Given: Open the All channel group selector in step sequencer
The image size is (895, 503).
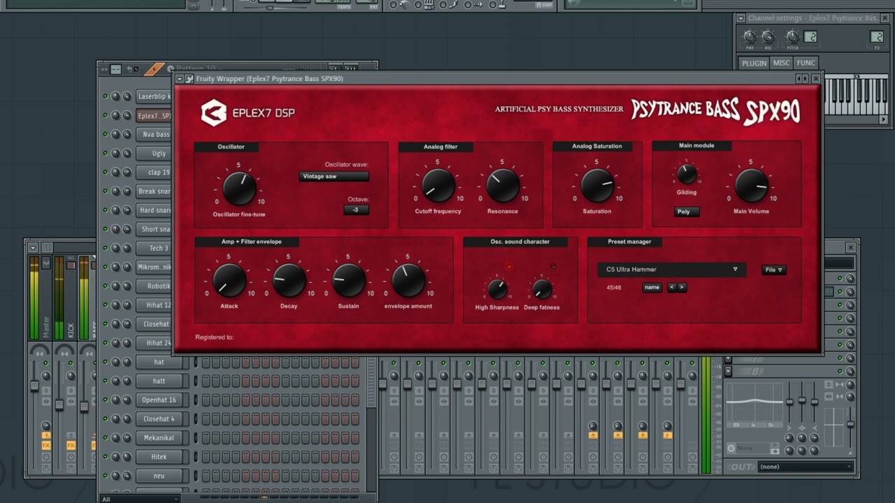Looking at the screenshot, I should tap(140, 499).
